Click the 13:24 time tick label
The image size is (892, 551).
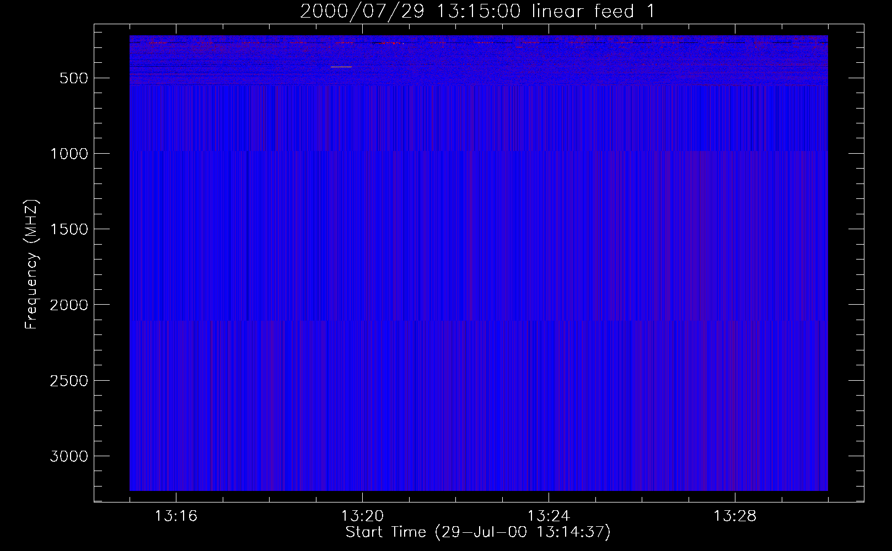pyautogui.click(x=549, y=516)
